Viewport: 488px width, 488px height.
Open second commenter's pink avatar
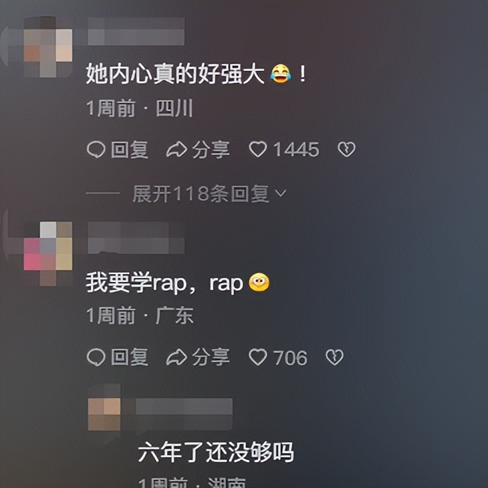(x=48, y=253)
